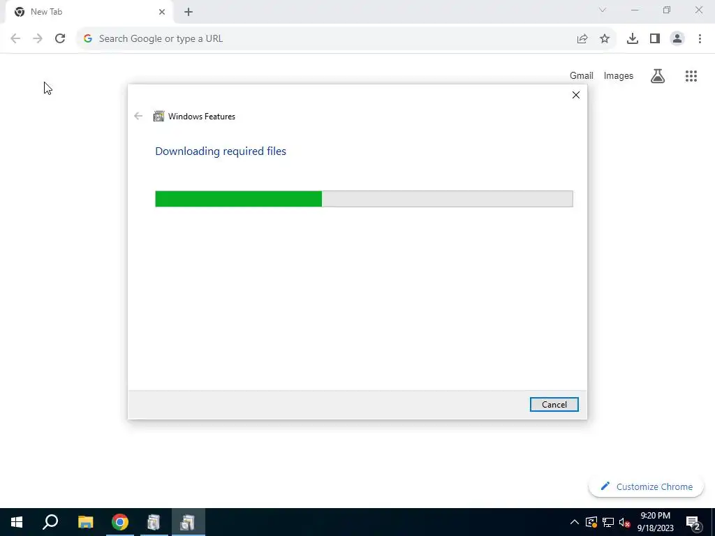Open File Explorer from taskbar
715x536 pixels.
click(x=85, y=522)
